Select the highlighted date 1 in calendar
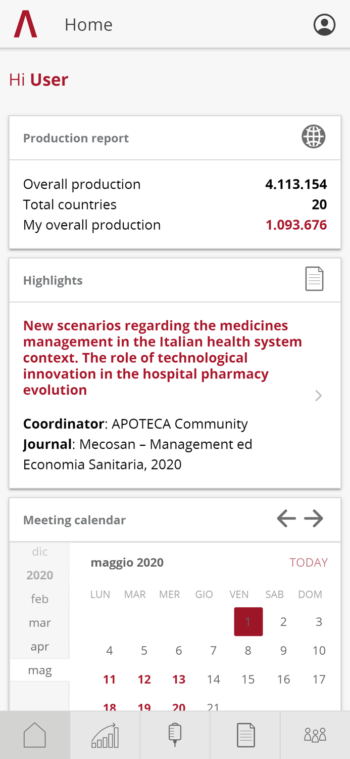 click(x=248, y=621)
